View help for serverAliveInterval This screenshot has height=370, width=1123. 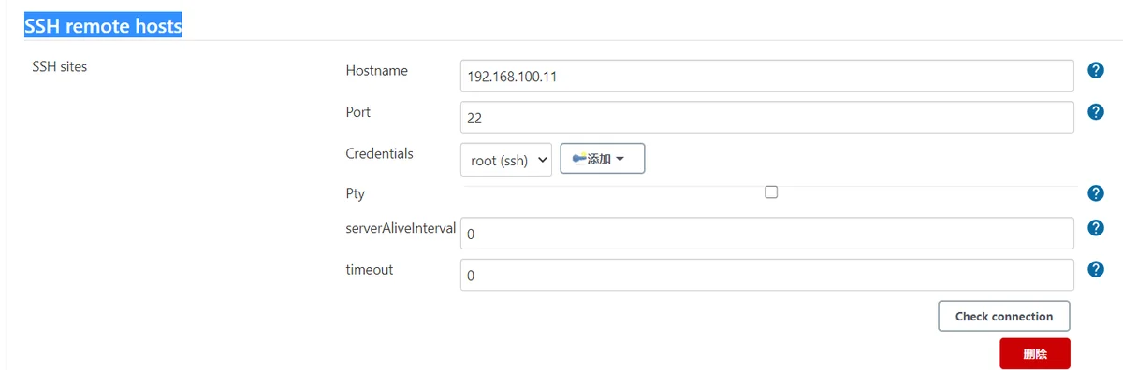point(1096,228)
